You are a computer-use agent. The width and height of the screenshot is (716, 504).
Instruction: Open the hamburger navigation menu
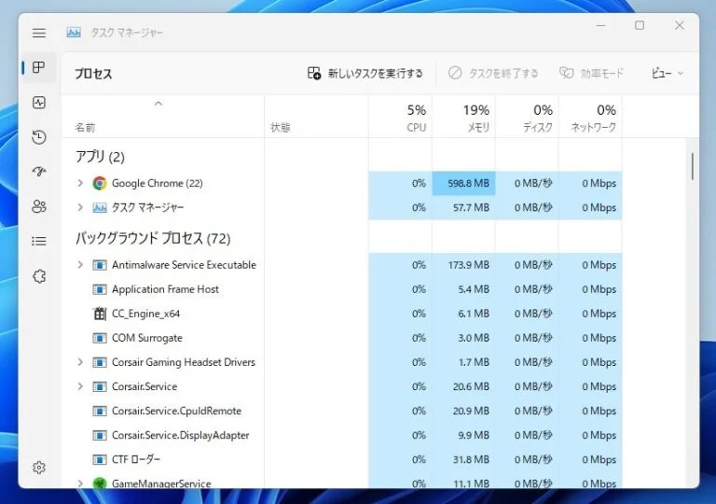click(x=39, y=33)
